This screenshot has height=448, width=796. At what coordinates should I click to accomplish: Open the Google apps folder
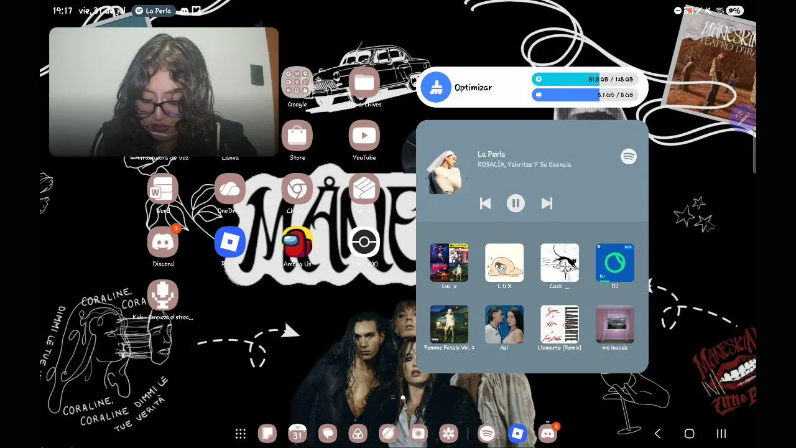point(297,82)
